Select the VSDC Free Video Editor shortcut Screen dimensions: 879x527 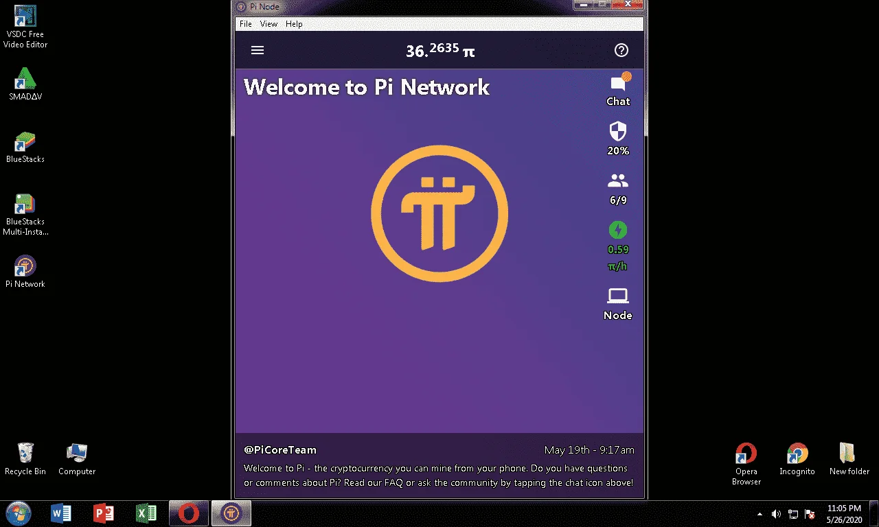pyautogui.click(x=25, y=27)
